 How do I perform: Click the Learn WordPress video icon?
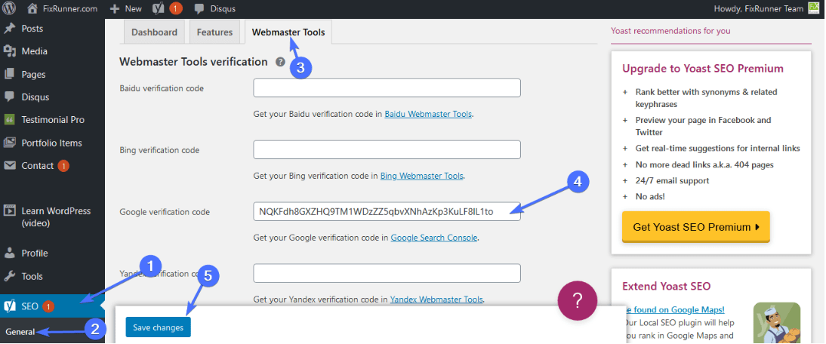pyautogui.click(x=10, y=211)
